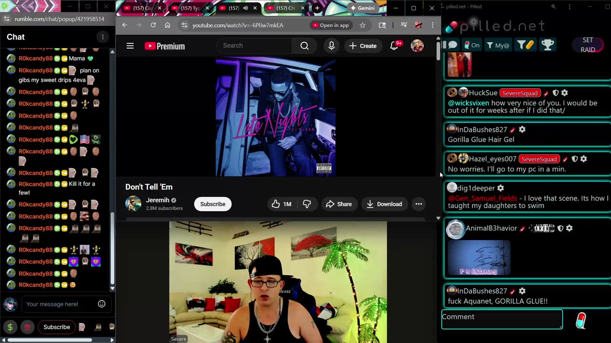The height and width of the screenshot is (343, 611).
Task: Reload the YouTube page
Action: tap(153, 25)
